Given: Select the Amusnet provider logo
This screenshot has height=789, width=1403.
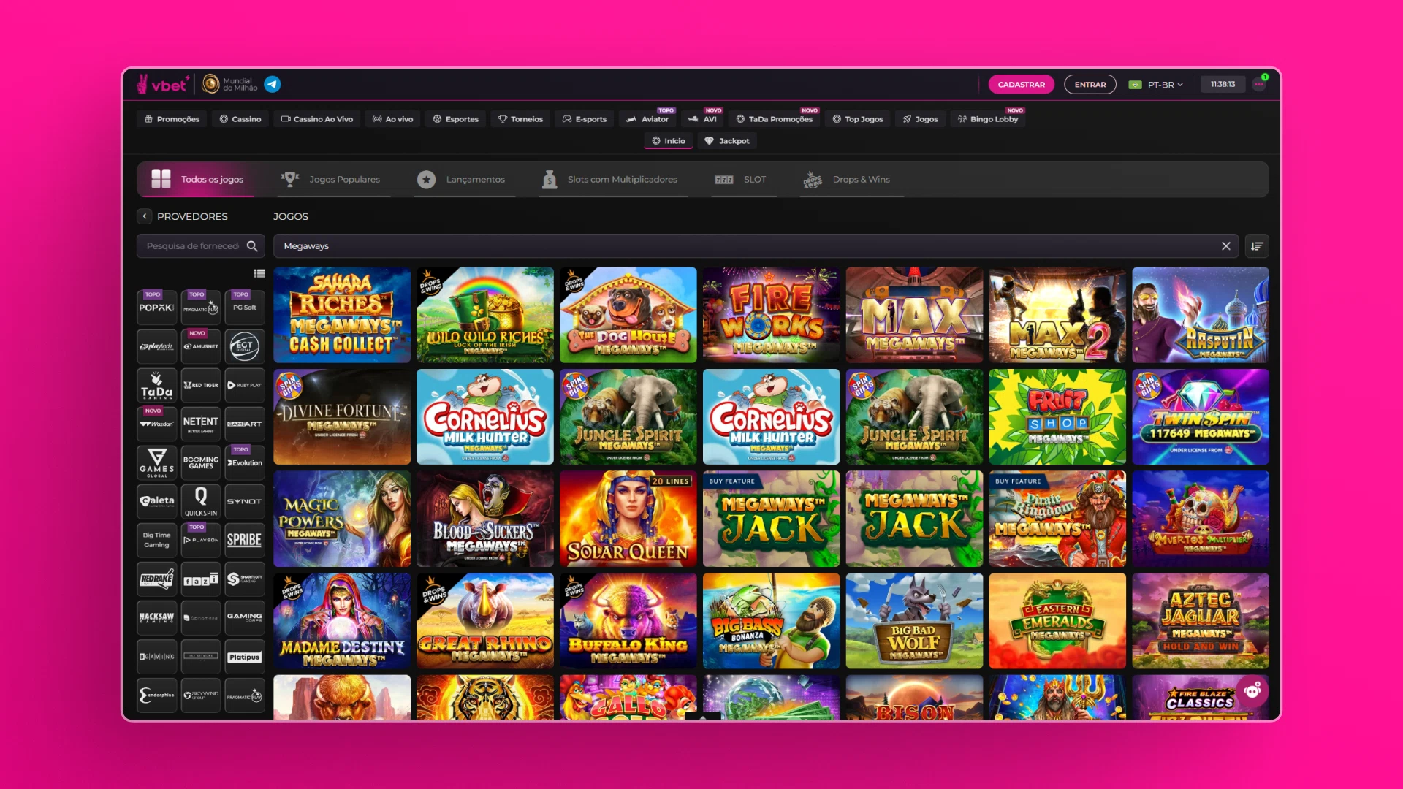Looking at the screenshot, I should [201, 346].
